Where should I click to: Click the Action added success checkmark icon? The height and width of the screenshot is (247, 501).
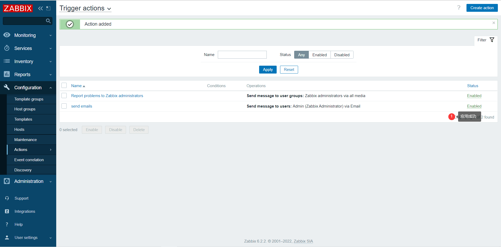[x=70, y=24]
